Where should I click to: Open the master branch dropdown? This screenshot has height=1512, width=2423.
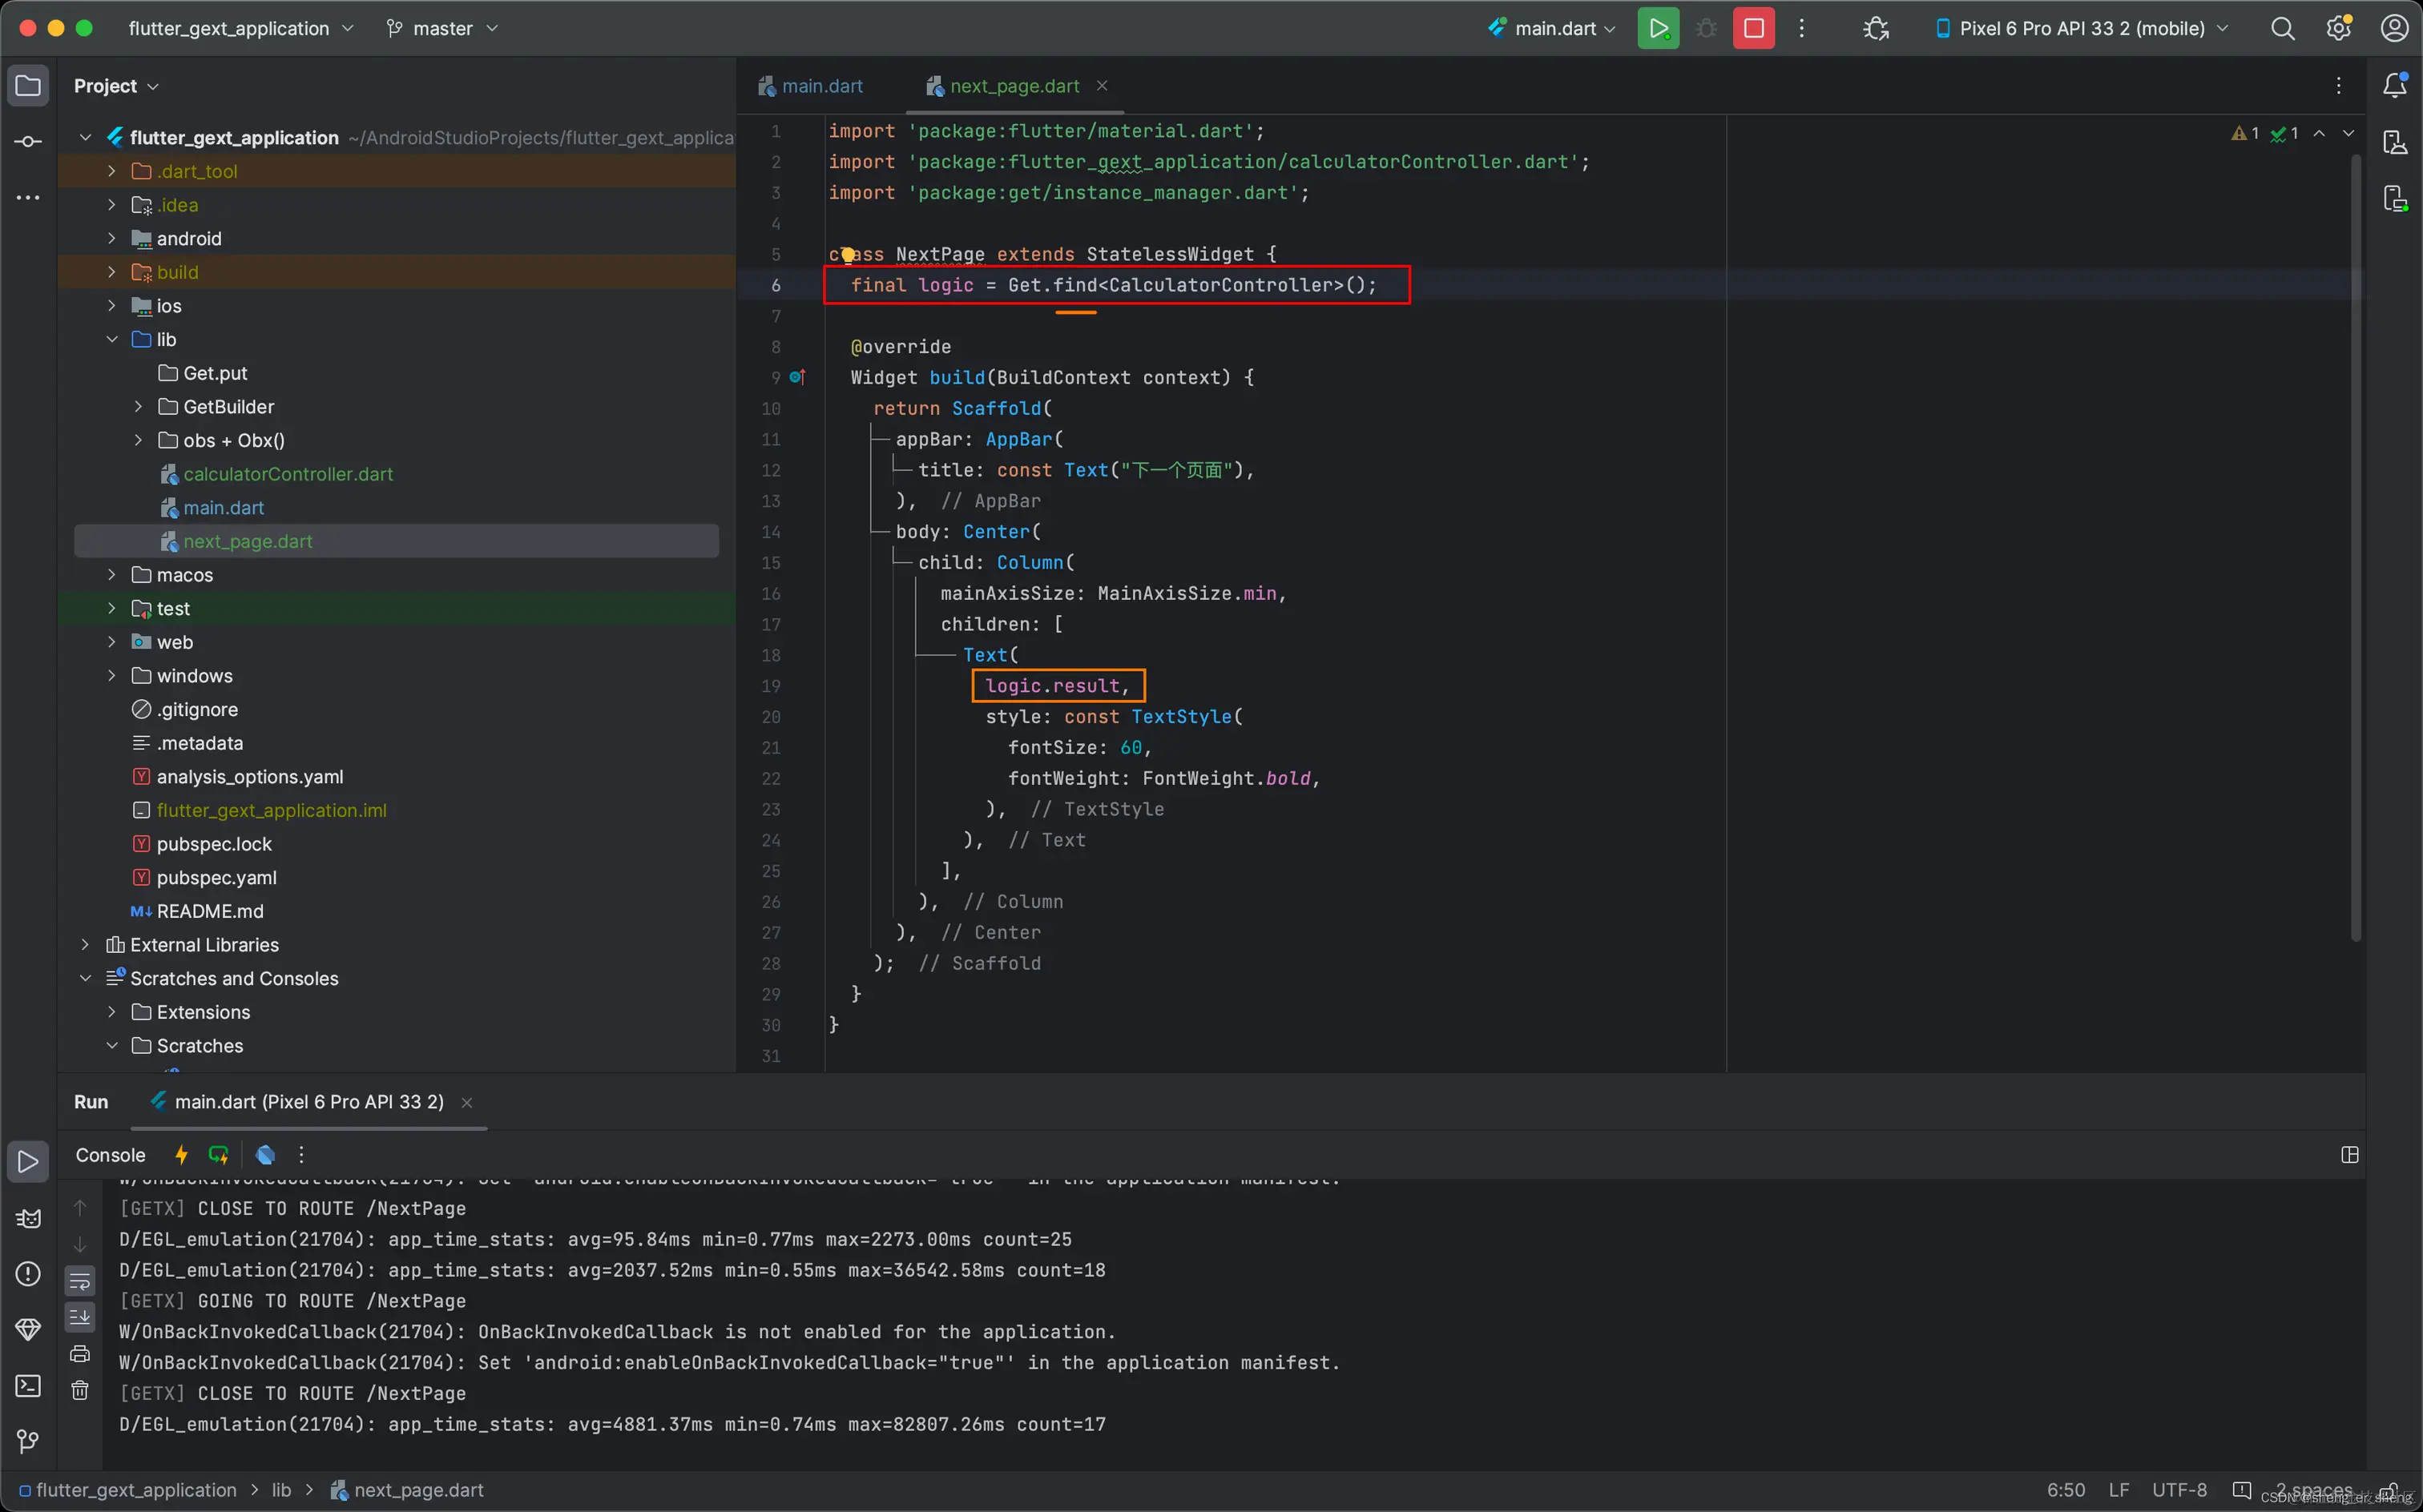click(x=442, y=28)
